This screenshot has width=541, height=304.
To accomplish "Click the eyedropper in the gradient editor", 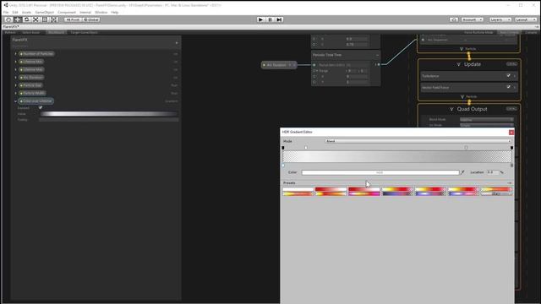I will tap(462, 172).
